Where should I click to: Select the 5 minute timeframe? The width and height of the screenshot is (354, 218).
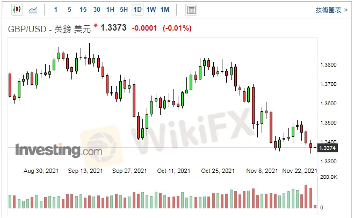(69, 10)
